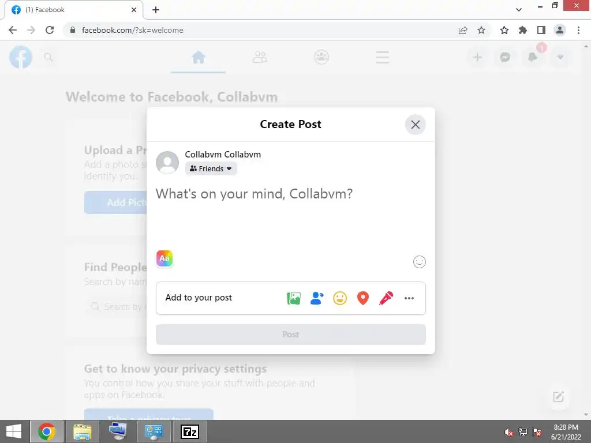Open the live video microphone option
Image resolution: width=591 pixels, height=443 pixels.
click(x=386, y=298)
